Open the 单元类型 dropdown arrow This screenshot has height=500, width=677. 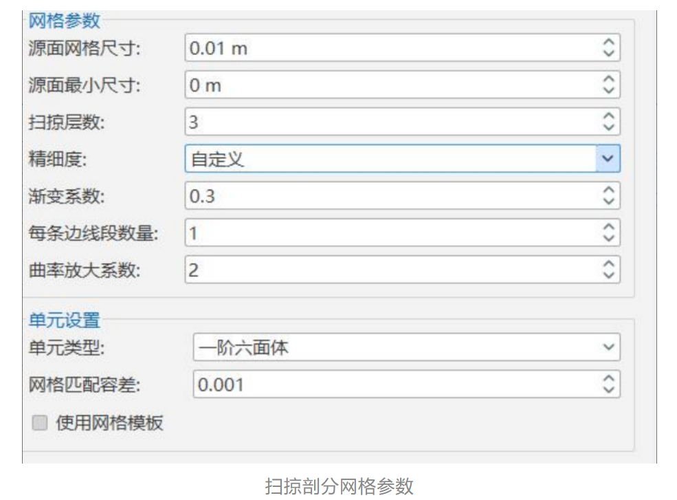(608, 347)
